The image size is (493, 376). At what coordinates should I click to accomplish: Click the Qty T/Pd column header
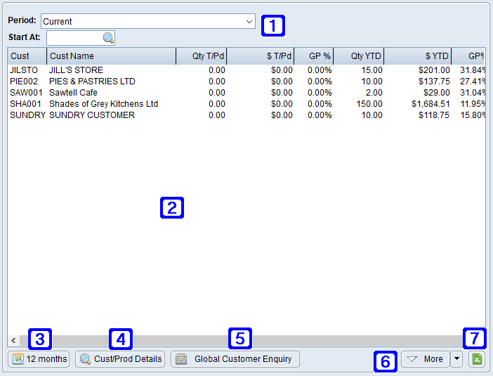click(202, 56)
